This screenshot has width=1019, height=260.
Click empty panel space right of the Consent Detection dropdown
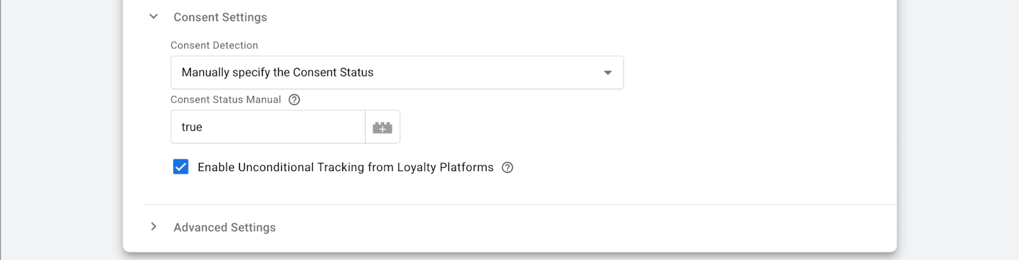[x=752, y=72]
